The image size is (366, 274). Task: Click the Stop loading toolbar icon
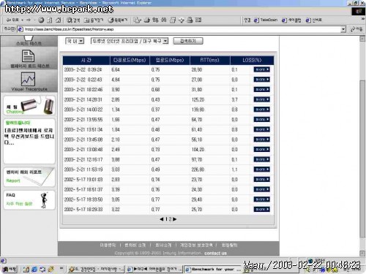[x=41, y=20]
